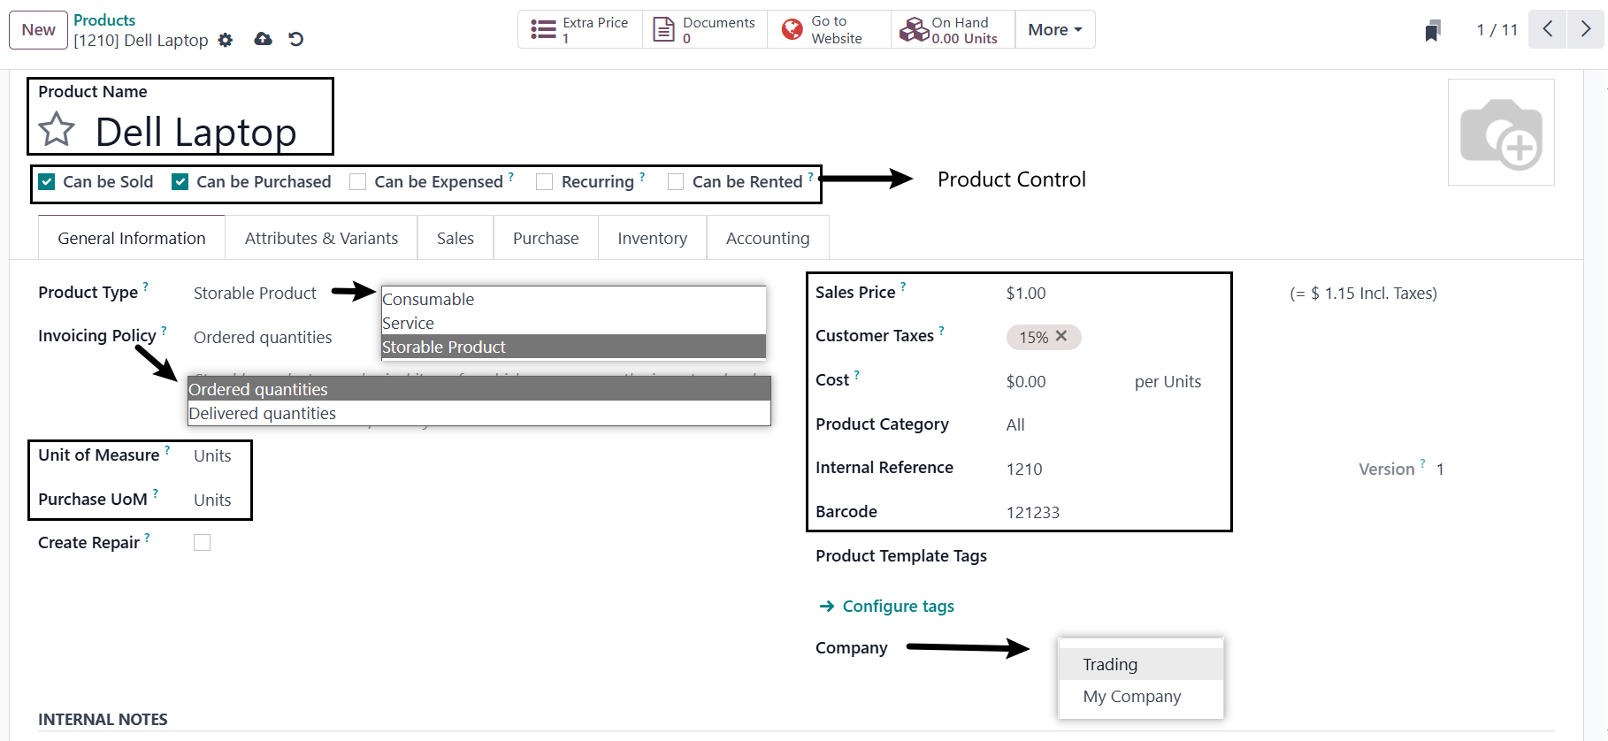
Task: Remove the 15% customer tax tag
Action: point(1061,336)
